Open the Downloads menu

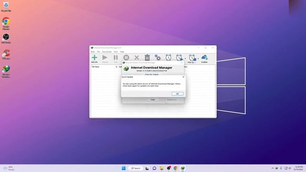[x=107, y=52]
